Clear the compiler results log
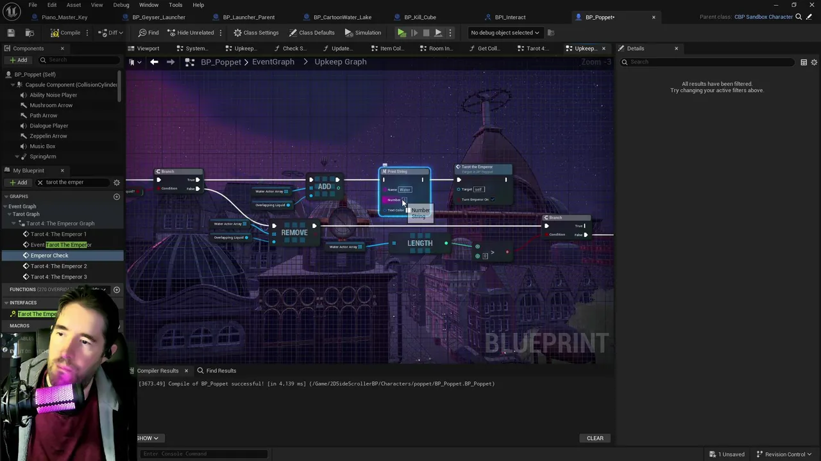Viewport: 821px width, 461px height. coord(595,438)
